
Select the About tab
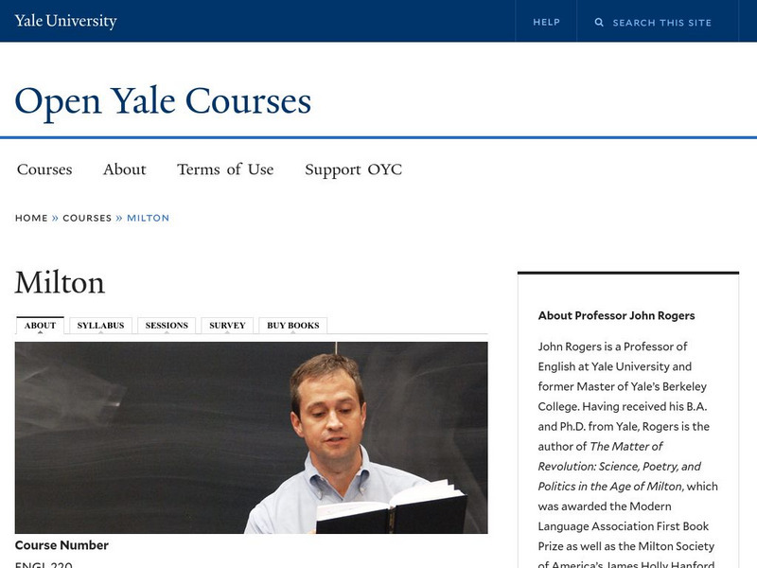[x=40, y=326]
